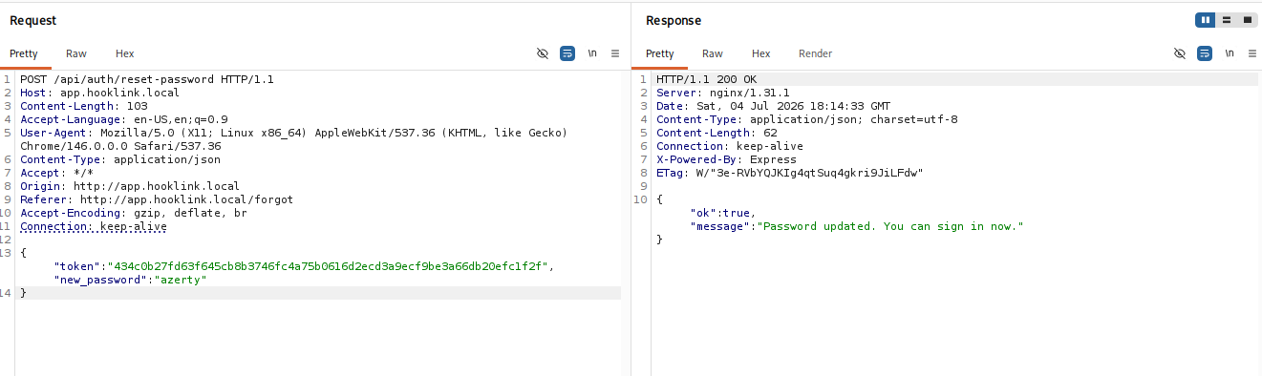The width and height of the screenshot is (1262, 376).
Task: Click the "Password updated" message line
Action: click(857, 226)
